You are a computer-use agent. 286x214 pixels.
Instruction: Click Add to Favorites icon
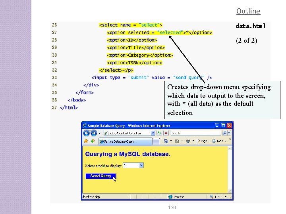click(93, 141)
